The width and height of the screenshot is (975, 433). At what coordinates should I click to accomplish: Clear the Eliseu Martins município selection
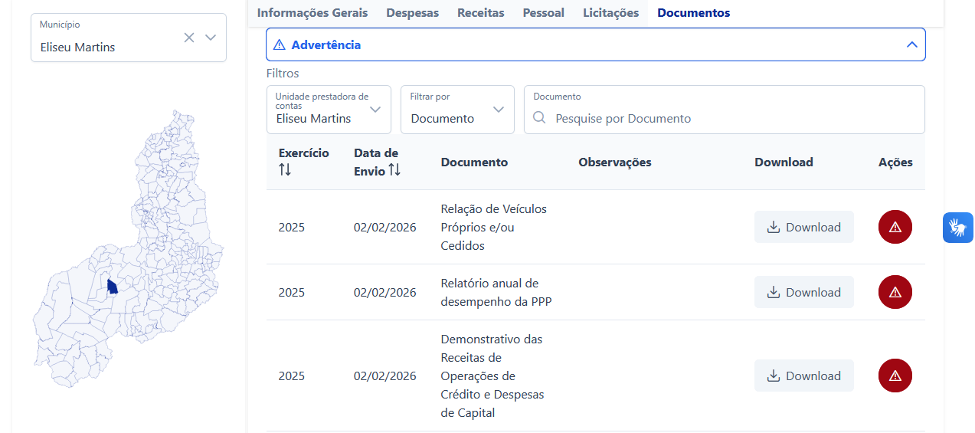189,38
